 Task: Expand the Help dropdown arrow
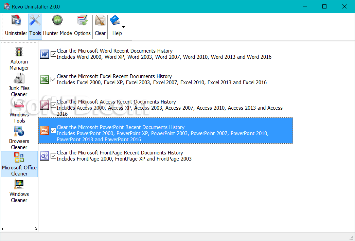coord(123,27)
